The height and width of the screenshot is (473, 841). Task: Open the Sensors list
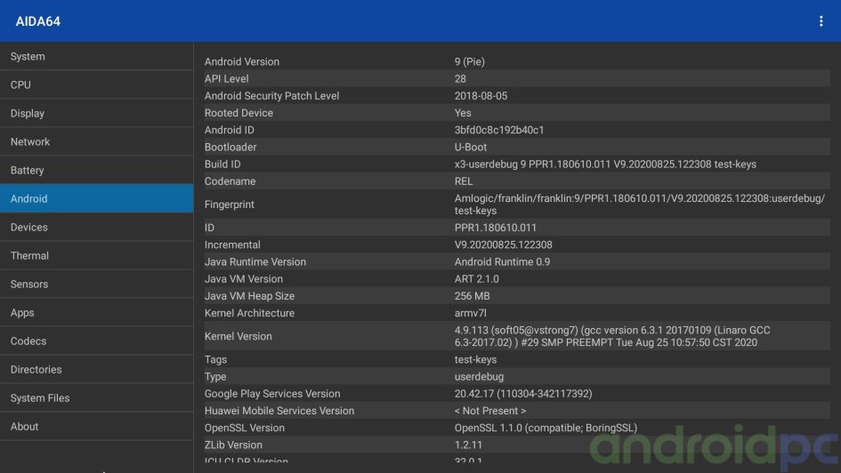(x=96, y=284)
